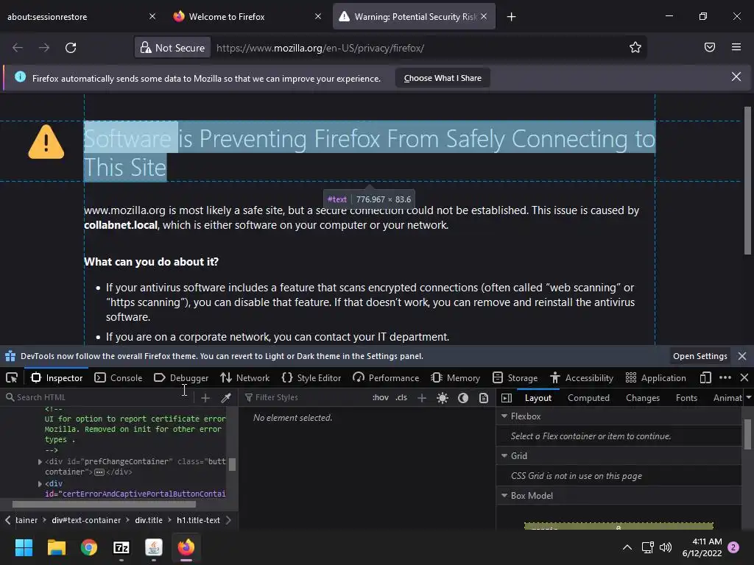Viewport: 754px width, 565px height.
Task: Activate the element picker tool
Action: point(12,378)
